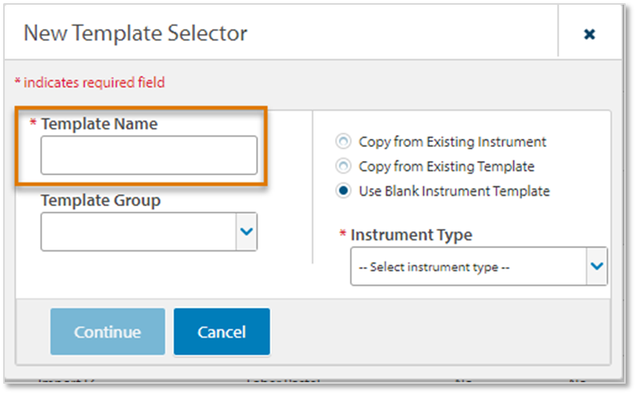636x394 pixels.
Task: Click the Instrument Type label
Action: point(411,235)
